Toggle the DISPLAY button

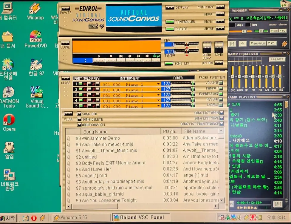(x=170, y=7)
